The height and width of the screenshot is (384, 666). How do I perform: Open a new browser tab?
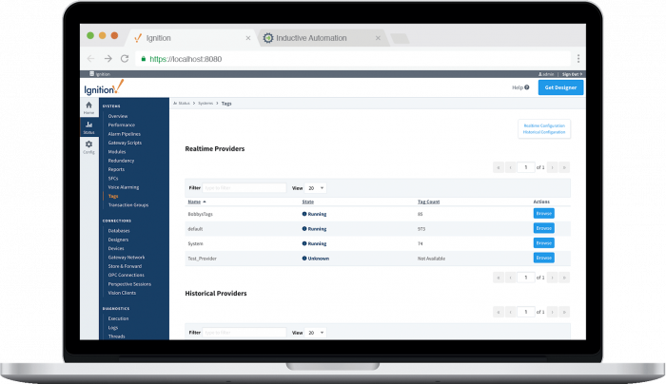[400, 39]
